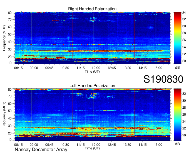Screen dimensions: 189x153
Task: Click the '12:00' time tick on the lower plot
Action: pyautogui.click(x=96, y=145)
